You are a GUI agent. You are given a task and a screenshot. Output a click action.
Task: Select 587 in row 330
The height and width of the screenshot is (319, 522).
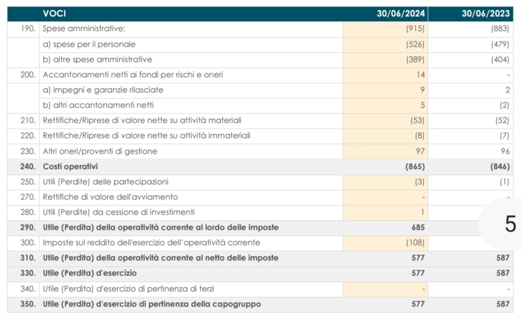pyautogui.click(x=503, y=273)
